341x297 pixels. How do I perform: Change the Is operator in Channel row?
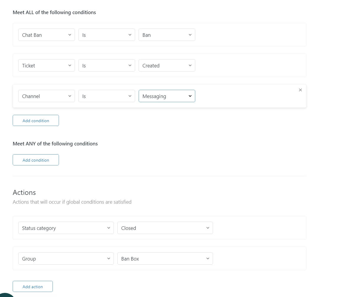[106, 96]
